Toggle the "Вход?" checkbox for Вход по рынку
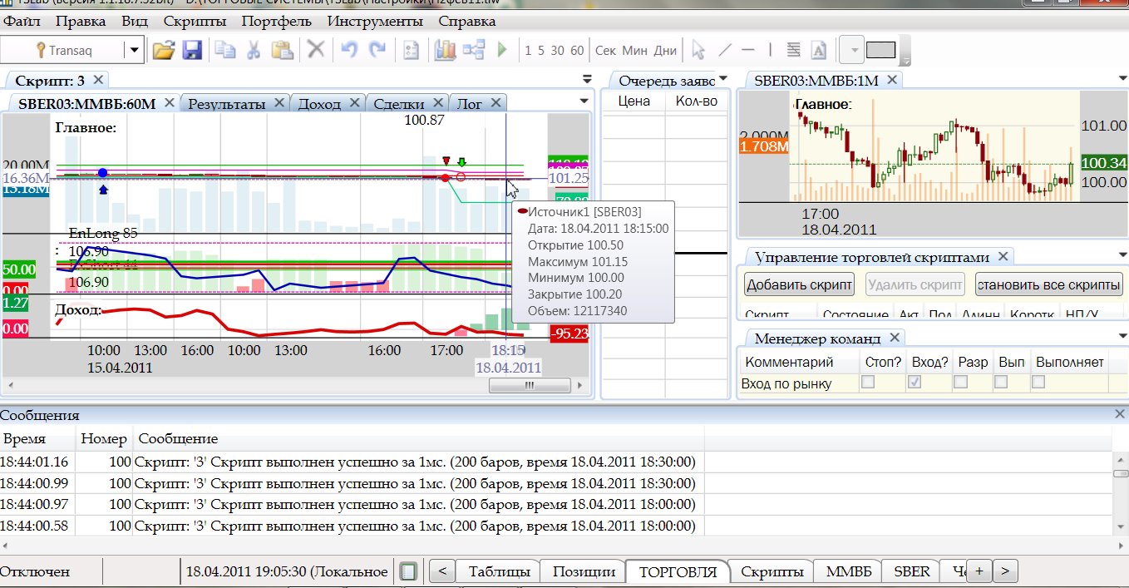Image resolution: width=1129 pixels, height=588 pixels. [915, 383]
